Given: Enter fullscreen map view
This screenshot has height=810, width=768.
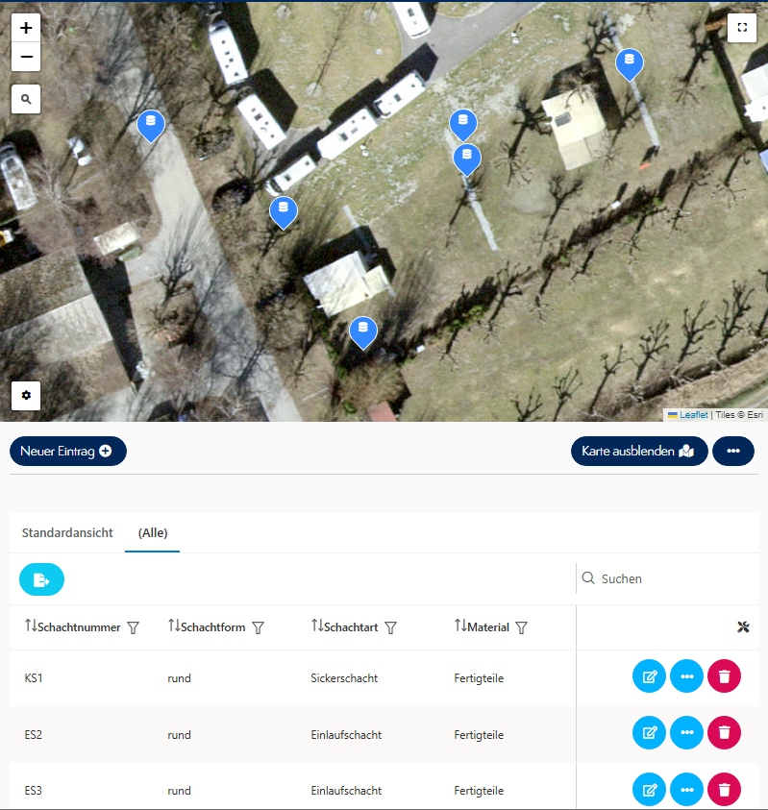Looking at the screenshot, I should click(741, 28).
